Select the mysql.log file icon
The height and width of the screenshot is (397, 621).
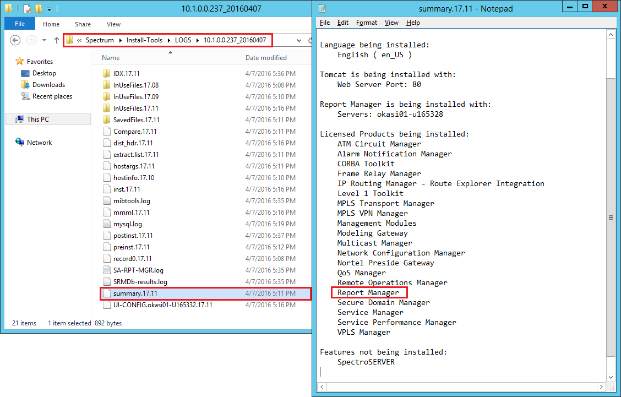[107, 224]
